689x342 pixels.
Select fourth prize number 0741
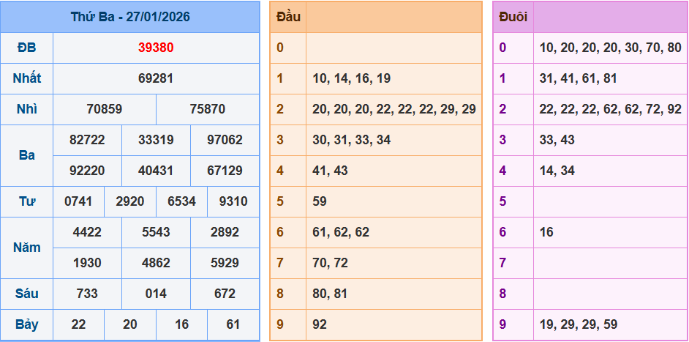[78, 201]
